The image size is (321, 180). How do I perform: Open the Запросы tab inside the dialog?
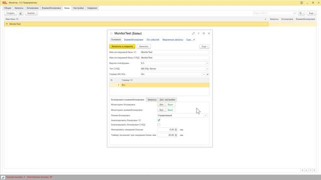point(152,99)
